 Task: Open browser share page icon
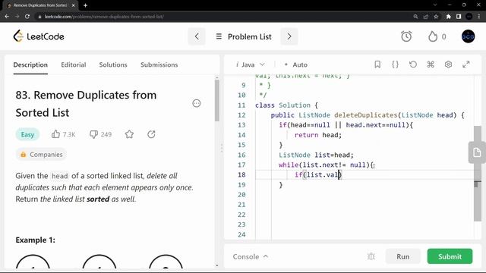426,17
